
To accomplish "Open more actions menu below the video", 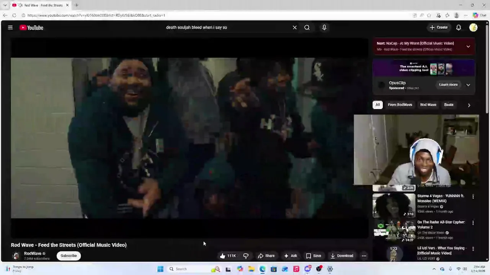I will pos(364,256).
